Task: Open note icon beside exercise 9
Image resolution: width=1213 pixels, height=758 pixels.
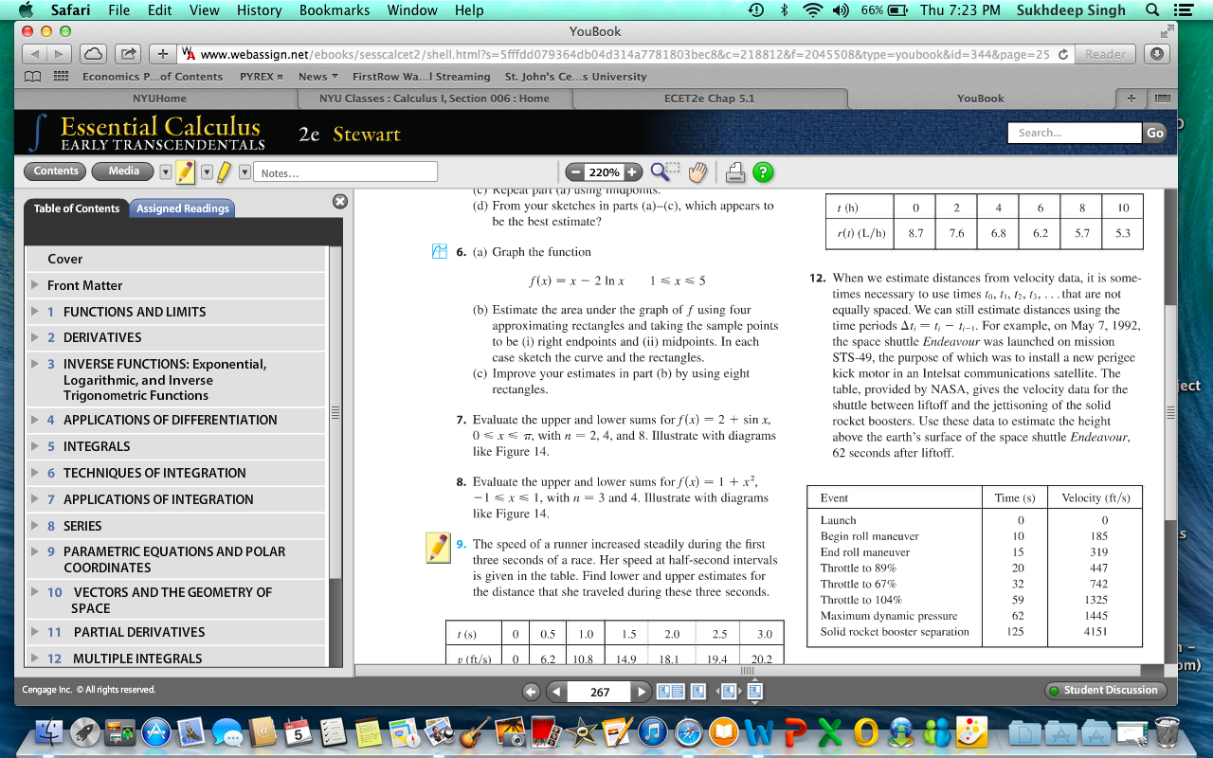Action: (x=438, y=548)
